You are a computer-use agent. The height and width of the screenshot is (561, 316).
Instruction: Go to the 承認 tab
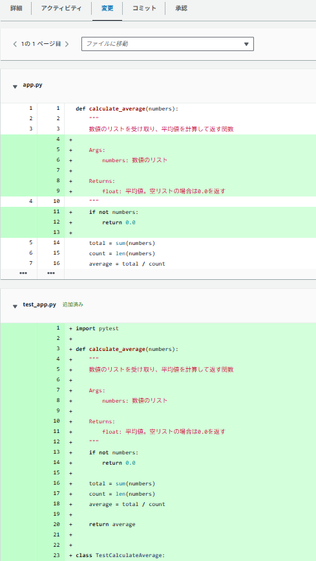pyautogui.click(x=181, y=8)
